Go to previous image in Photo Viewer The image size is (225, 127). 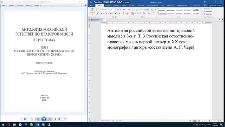point(38,119)
